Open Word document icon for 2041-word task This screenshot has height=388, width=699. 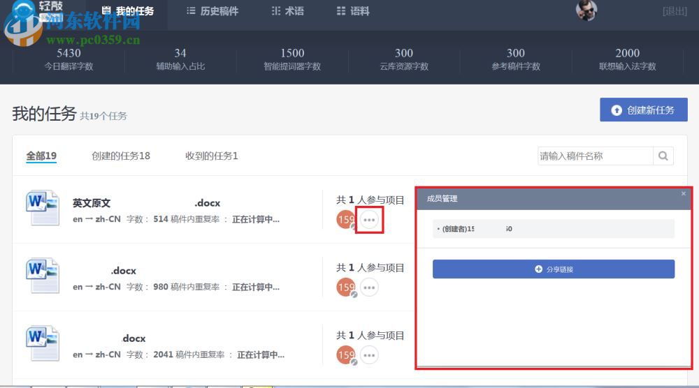click(43, 343)
